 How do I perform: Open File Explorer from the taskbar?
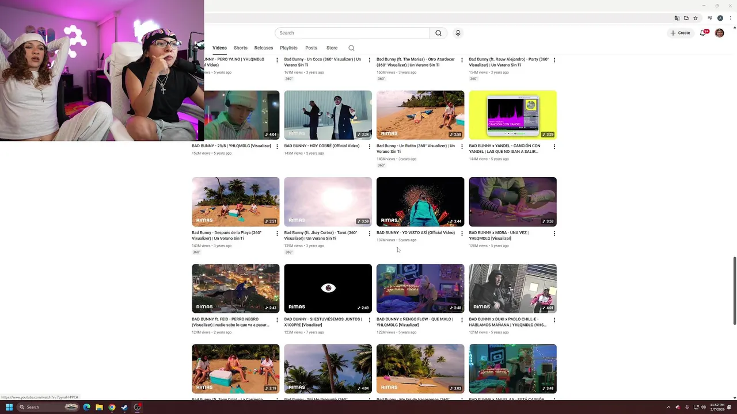point(99,407)
